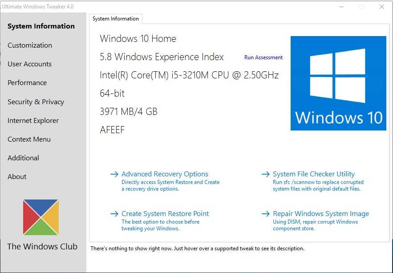Click the arrow icon beside Repair Windows System Image
Screen dimensions: 393x273
pyautogui.click(x=266, y=214)
